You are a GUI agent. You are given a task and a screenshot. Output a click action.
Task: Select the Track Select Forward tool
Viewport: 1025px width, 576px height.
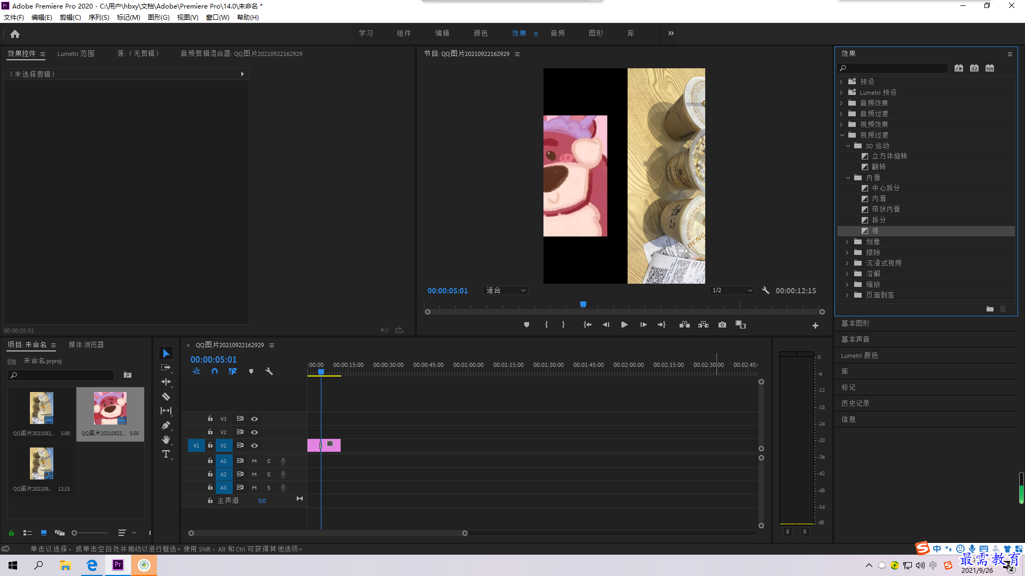[166, 367]
